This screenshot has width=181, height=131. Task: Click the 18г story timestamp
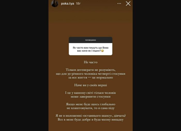click(78, 4)
